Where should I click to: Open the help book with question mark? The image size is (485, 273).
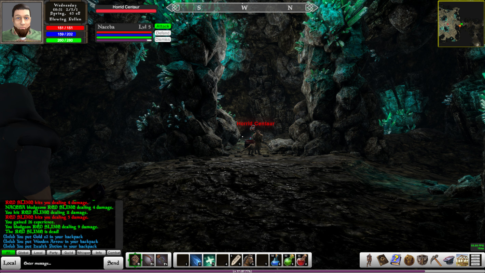click(395, 260)
